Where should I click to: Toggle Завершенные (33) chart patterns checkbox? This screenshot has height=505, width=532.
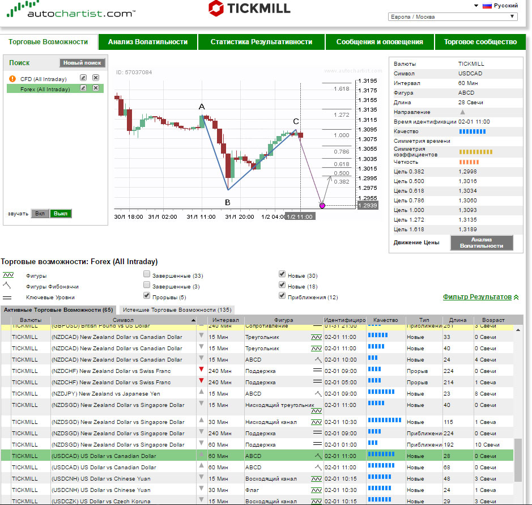coord(147,274)
